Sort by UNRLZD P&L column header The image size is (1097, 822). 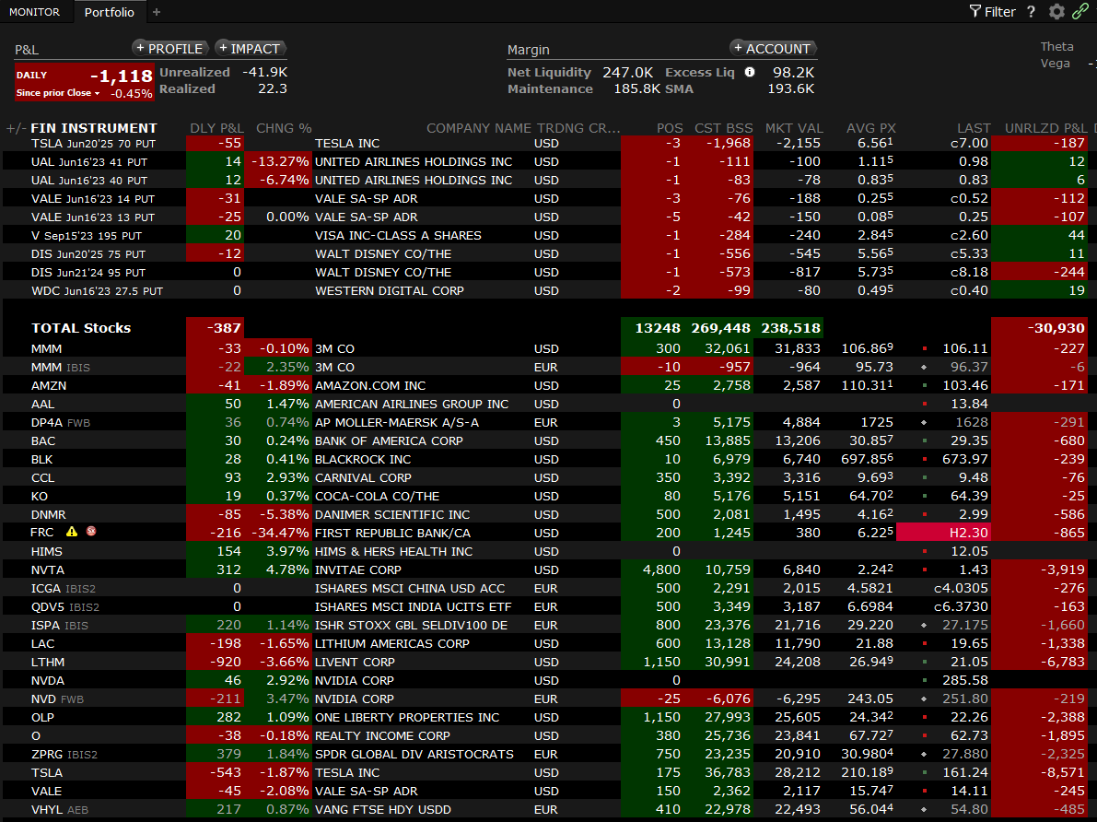pos(1045,128)
